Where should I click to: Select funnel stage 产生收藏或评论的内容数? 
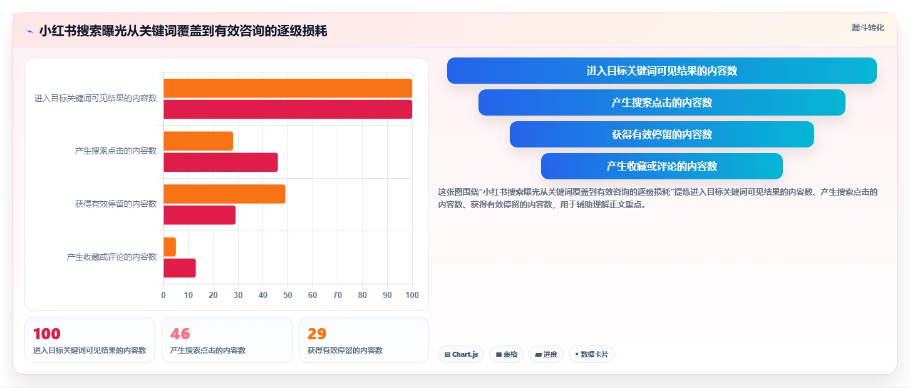click(x=662, y=166)
